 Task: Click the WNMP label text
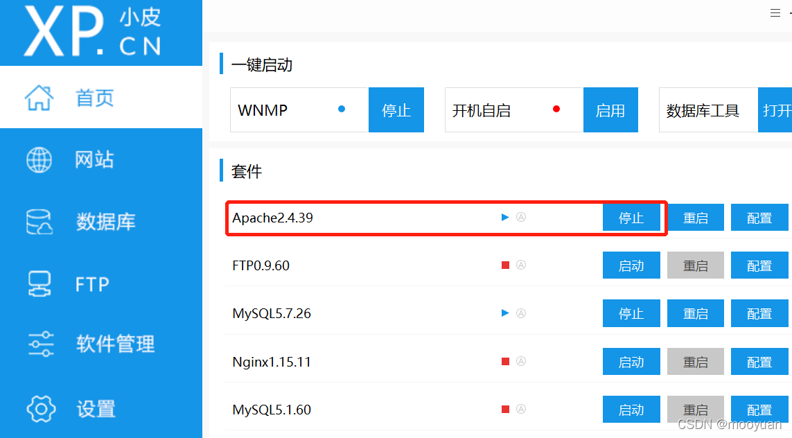click(263, 110)
